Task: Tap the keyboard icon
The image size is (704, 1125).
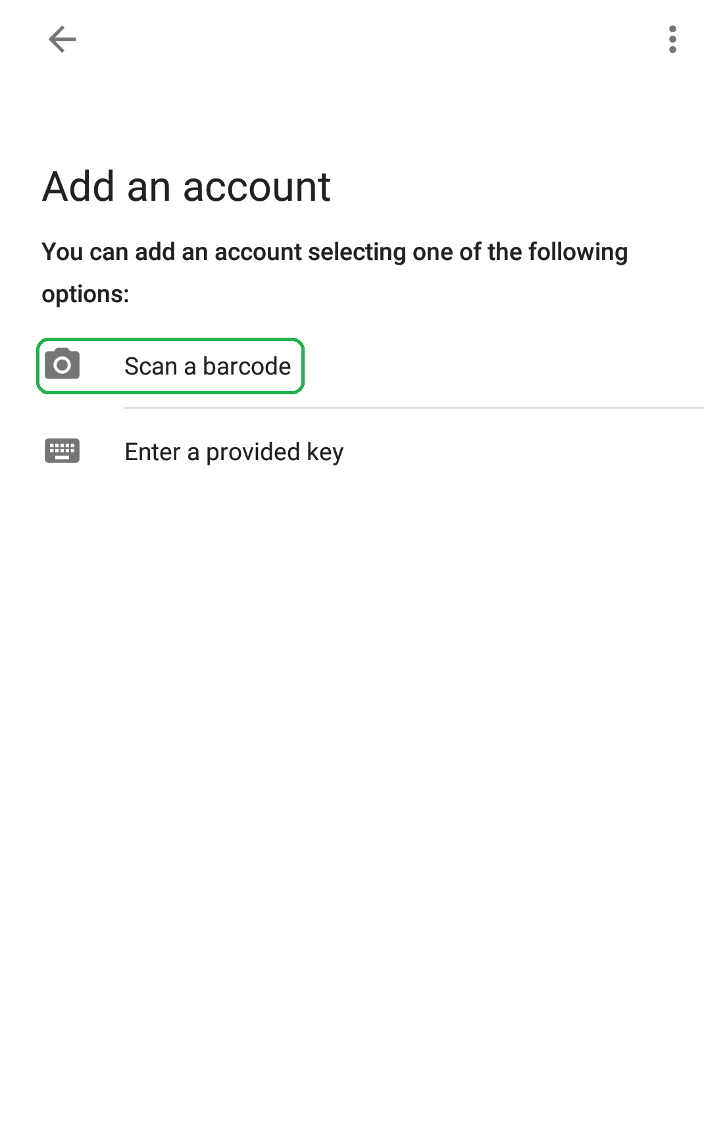Action: click(x=63, y=451)
